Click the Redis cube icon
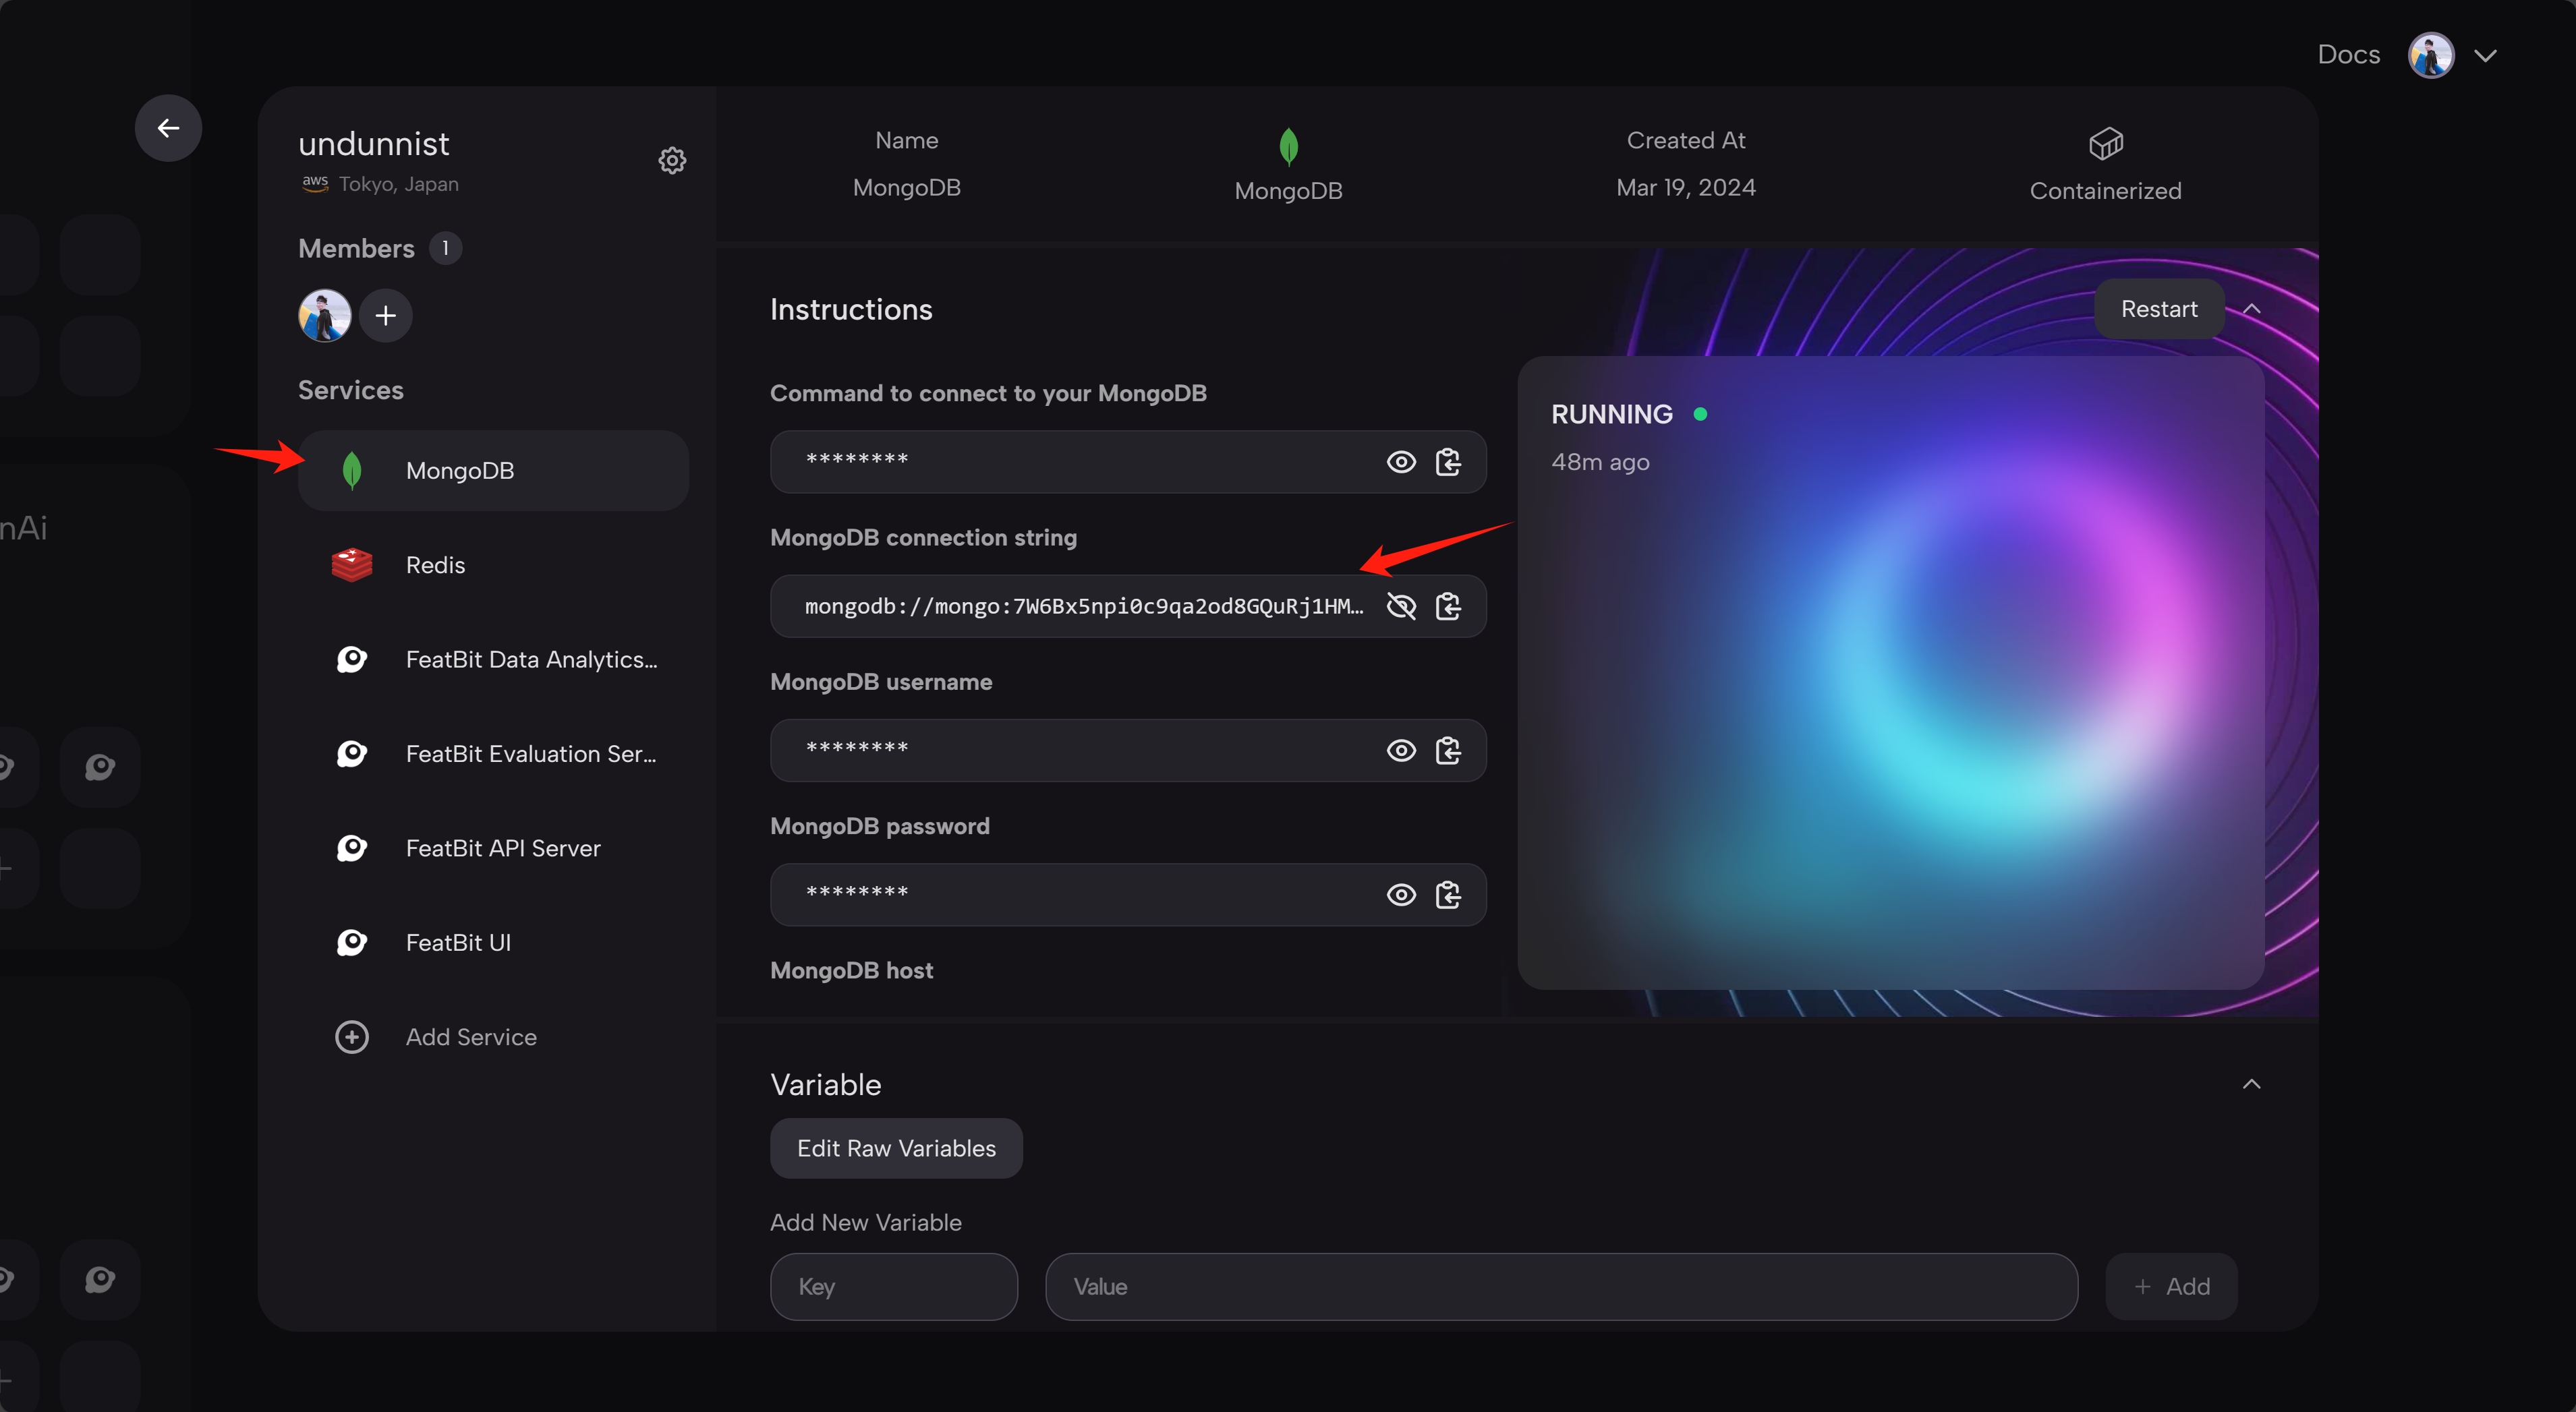 351,565
